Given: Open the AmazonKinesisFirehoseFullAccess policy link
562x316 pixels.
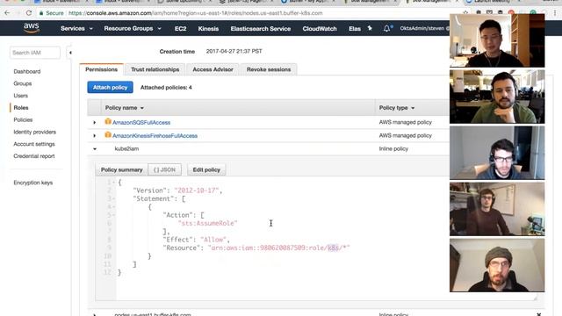Looking at the screenshot, I should [155, 136].
